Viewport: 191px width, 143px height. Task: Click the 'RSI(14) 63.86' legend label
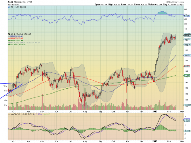(18, 7)
